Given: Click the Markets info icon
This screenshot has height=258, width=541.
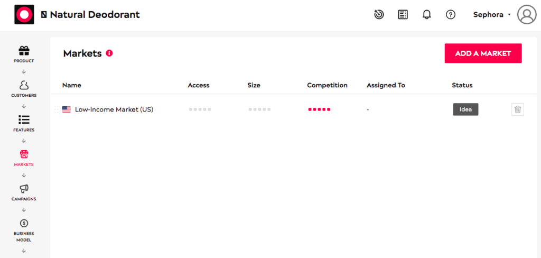Looking at the screenshot, I should 109,53.
